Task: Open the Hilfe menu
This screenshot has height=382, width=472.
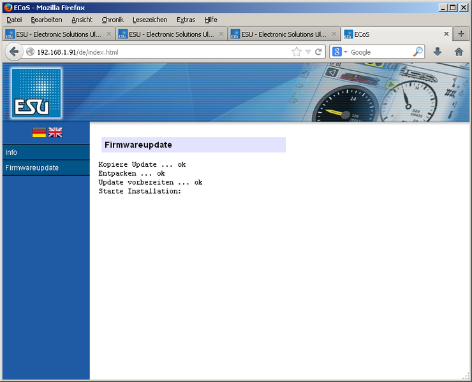Action: 210,20
